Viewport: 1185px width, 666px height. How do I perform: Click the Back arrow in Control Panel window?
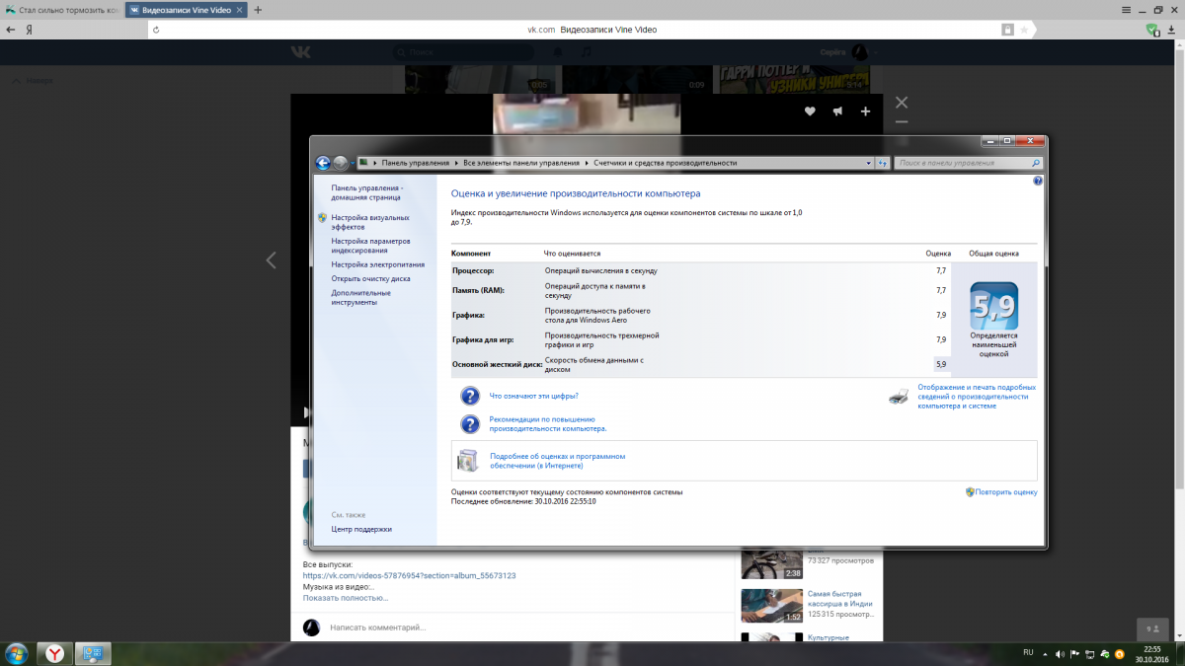point(323,163)
